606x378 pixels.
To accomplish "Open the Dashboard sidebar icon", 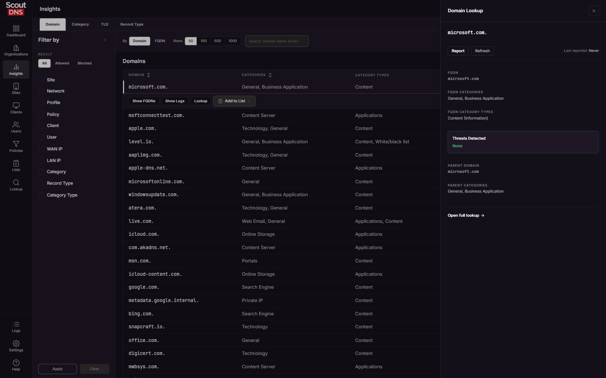I will (x=16, y=31).
